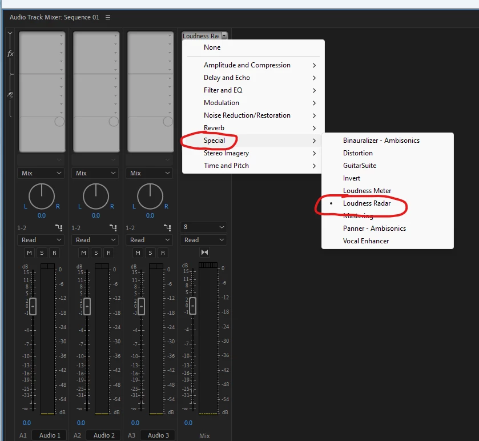
Task: Click Audio 3 pan knob
Action: tap(150, 196)
